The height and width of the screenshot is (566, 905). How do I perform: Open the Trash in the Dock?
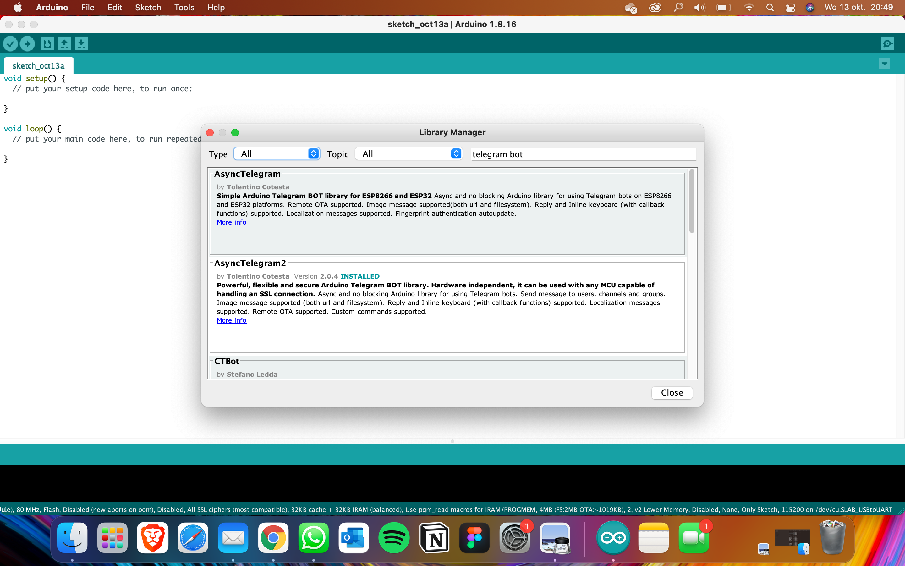pyautogui.click(x=832, y=537)
